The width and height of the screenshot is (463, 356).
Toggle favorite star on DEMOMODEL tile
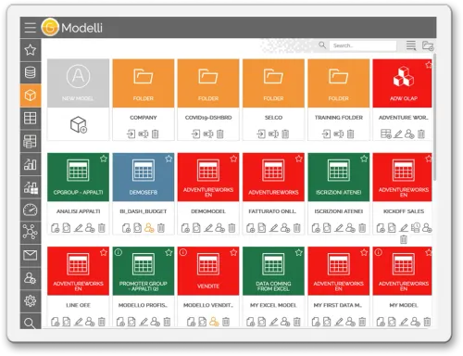point(233,159)
